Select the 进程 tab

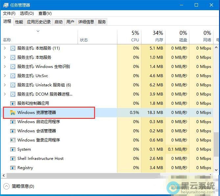pyautogui.click(x=7, y=21)
